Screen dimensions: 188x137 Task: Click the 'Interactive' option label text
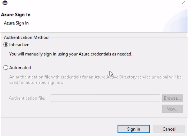(x=19, y=45)
